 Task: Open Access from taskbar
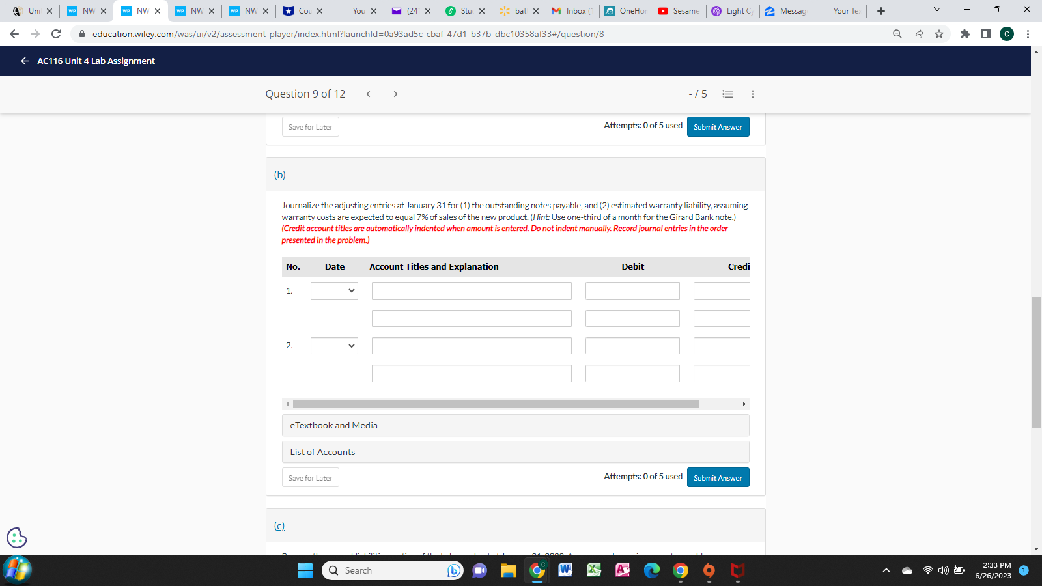point(623,570)
